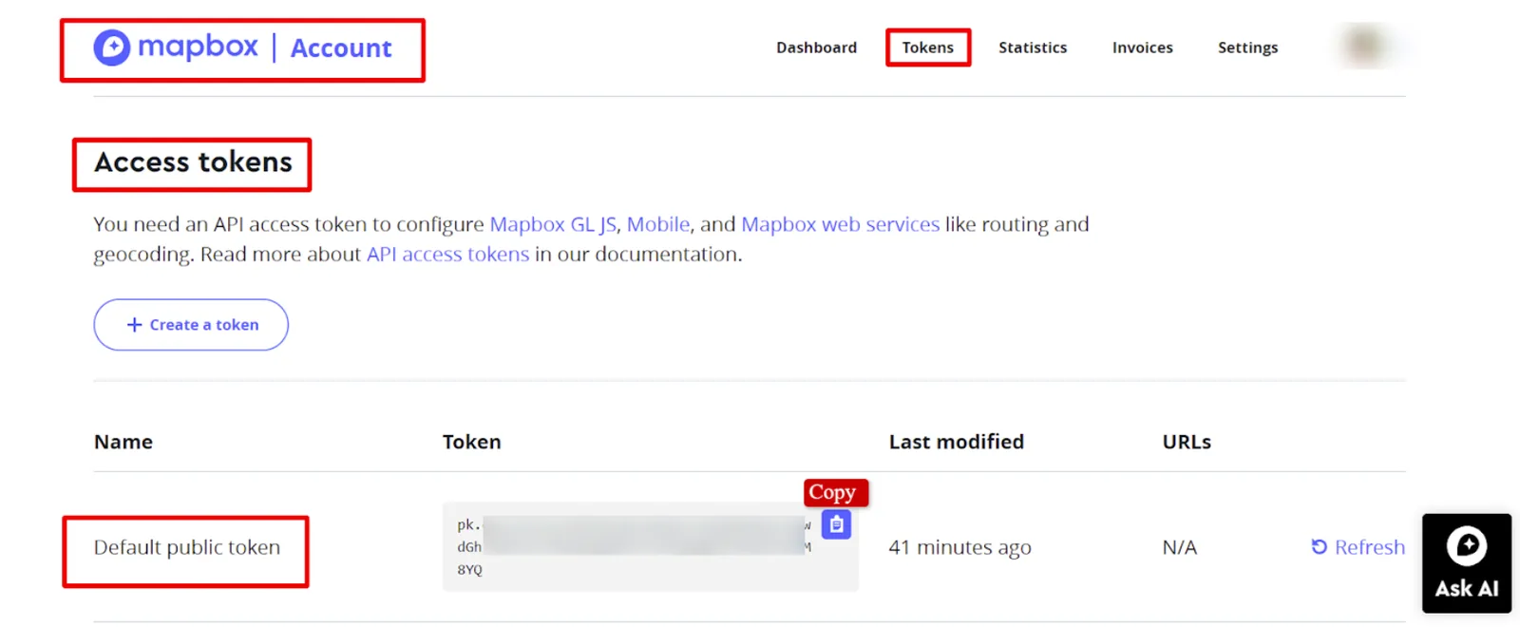Open the Dashboard page
The height and width of the screenshot is (627, 1520).
tap(816, 47)
